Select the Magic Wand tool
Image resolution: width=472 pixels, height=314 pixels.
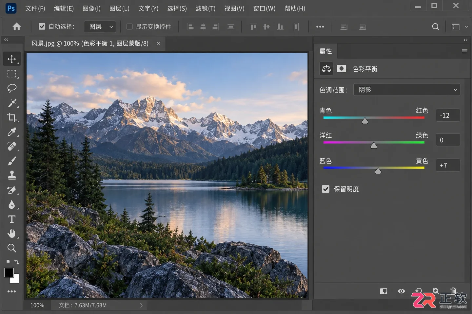(x=12, y=103)
